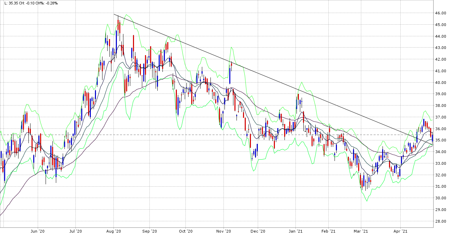
Task: Click the rightmost blue candlestick on chart
Action: click(x=433, y=138)
